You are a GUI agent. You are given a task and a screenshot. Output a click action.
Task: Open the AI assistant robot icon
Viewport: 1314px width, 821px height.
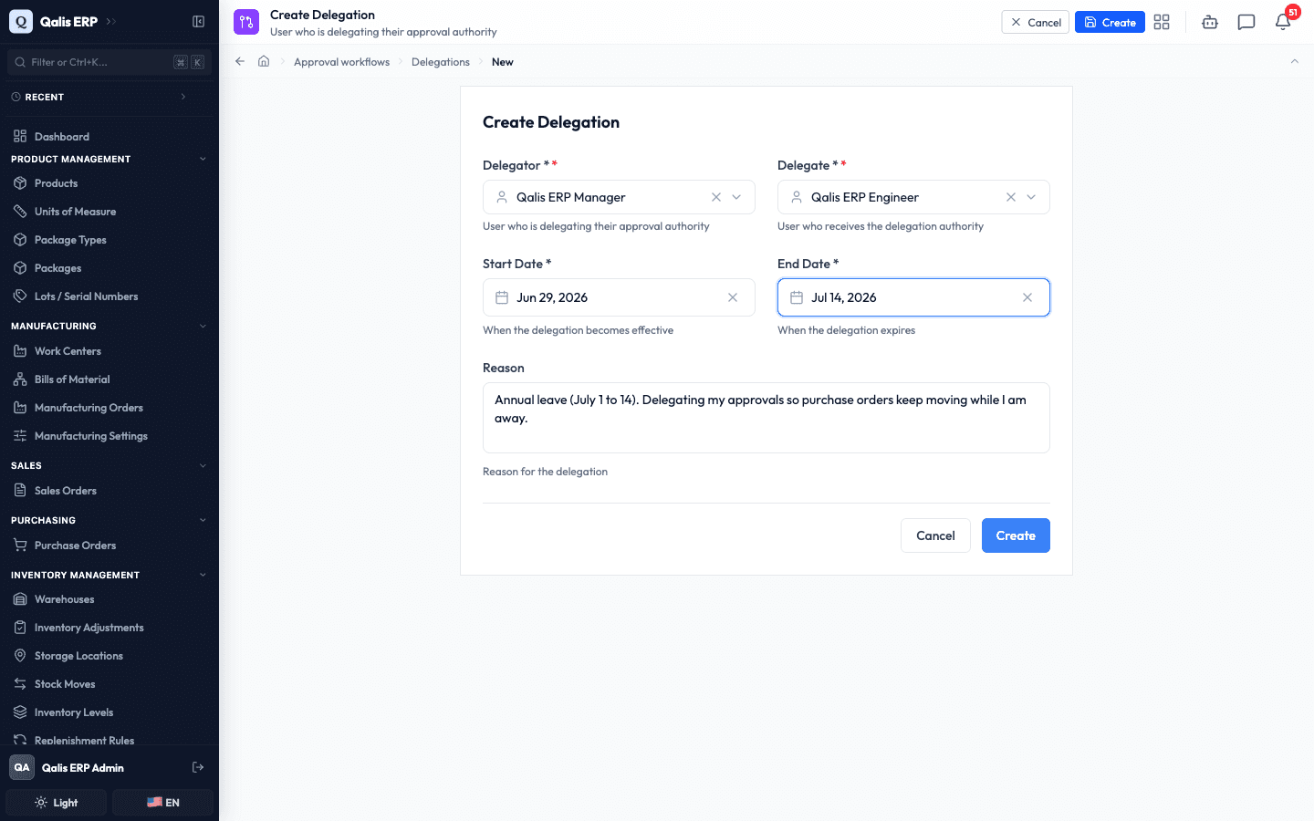1210,22
